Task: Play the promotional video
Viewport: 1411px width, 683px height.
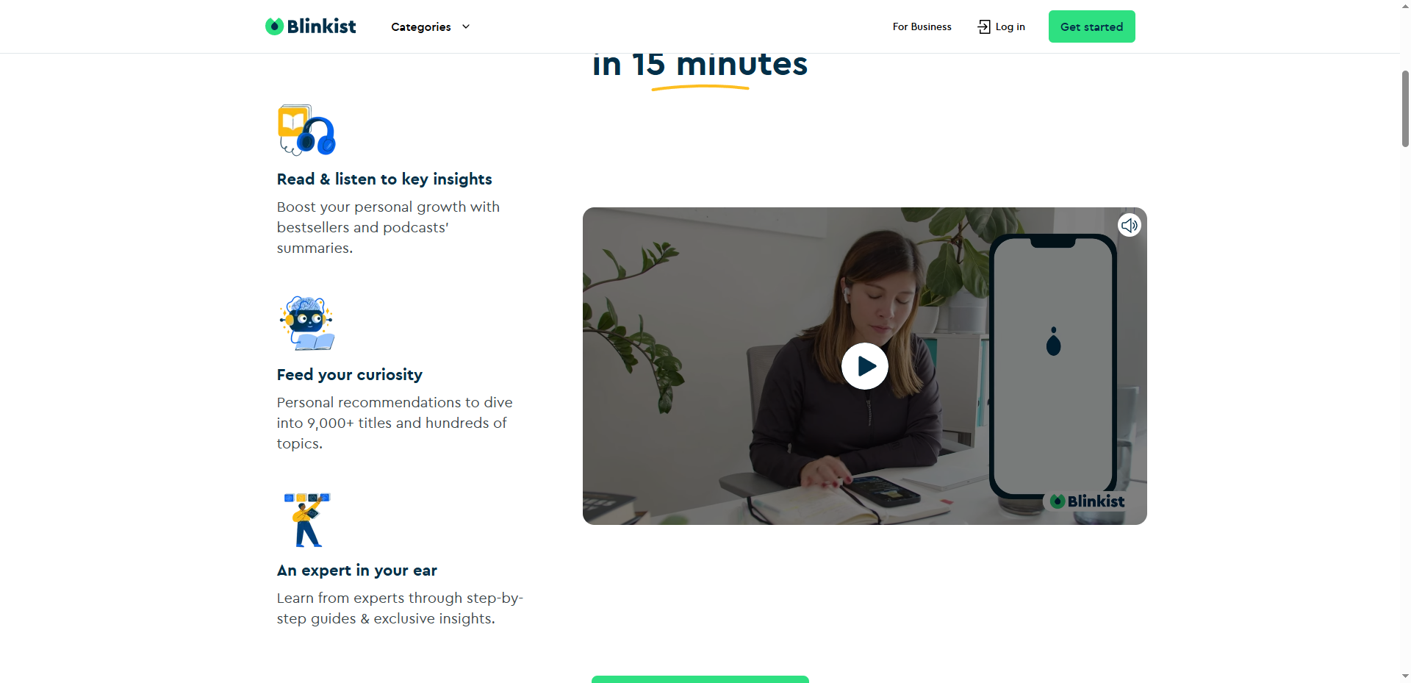Action: click(865, 366)
